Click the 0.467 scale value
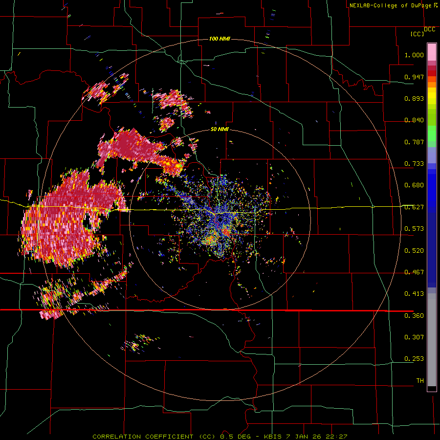Image resolution: width=440 pixels, height=440 pixels. tap(414, 272)
